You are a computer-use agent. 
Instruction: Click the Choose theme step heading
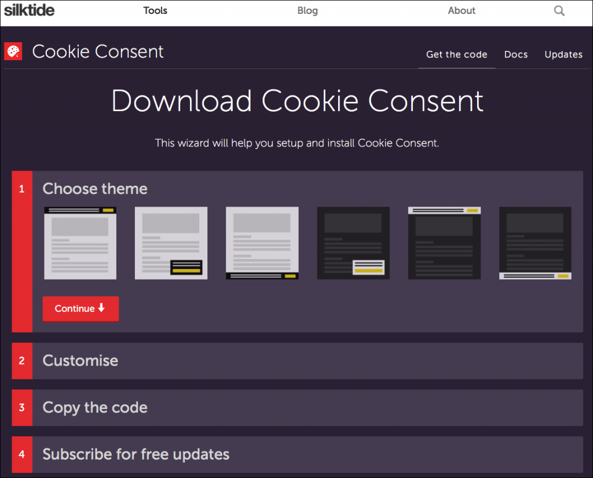click(x=95, y=189)
